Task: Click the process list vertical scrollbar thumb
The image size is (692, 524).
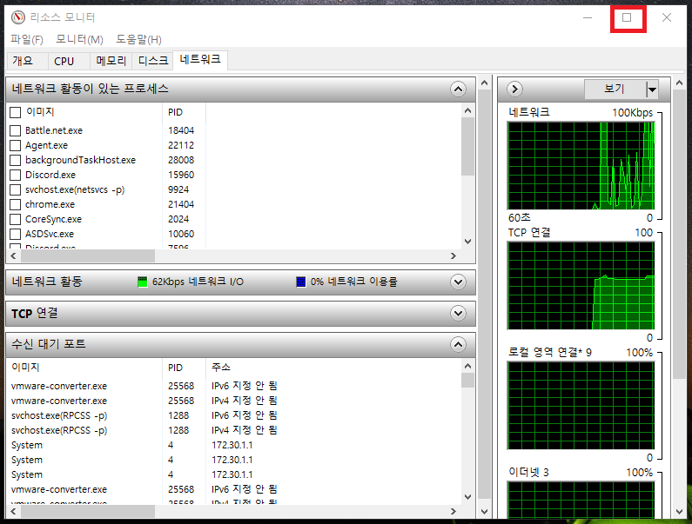Action: (x=467, y=147)
